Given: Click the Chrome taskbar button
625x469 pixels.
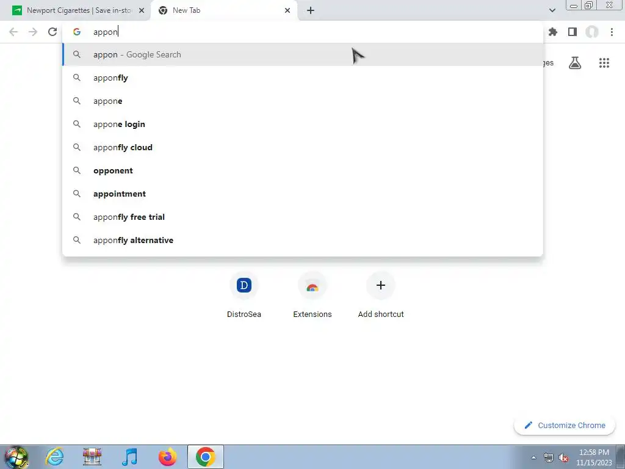Looking at the screenshot, I should click(205, 457).
